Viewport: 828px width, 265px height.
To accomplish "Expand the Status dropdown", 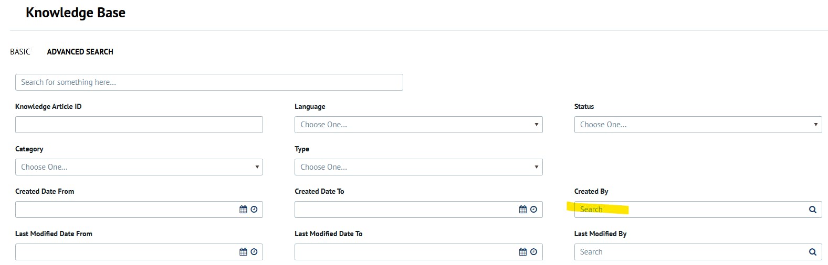I will click(x=698, y=125).
